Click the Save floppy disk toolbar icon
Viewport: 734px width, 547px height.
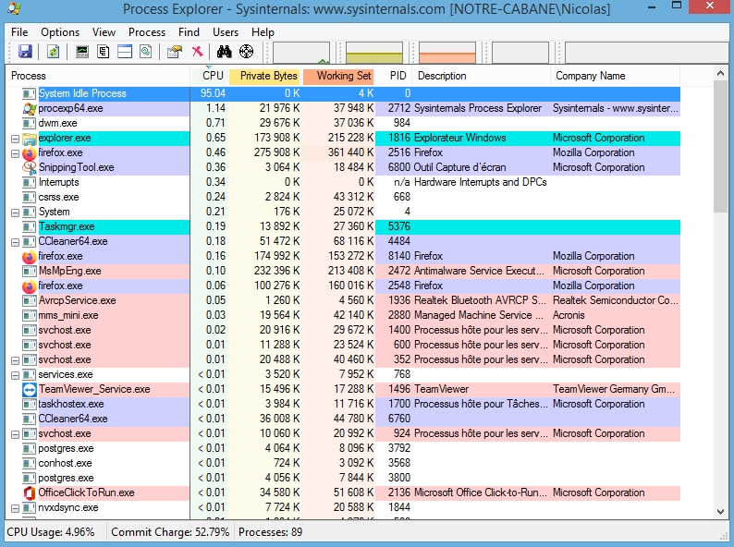(25, 52)
